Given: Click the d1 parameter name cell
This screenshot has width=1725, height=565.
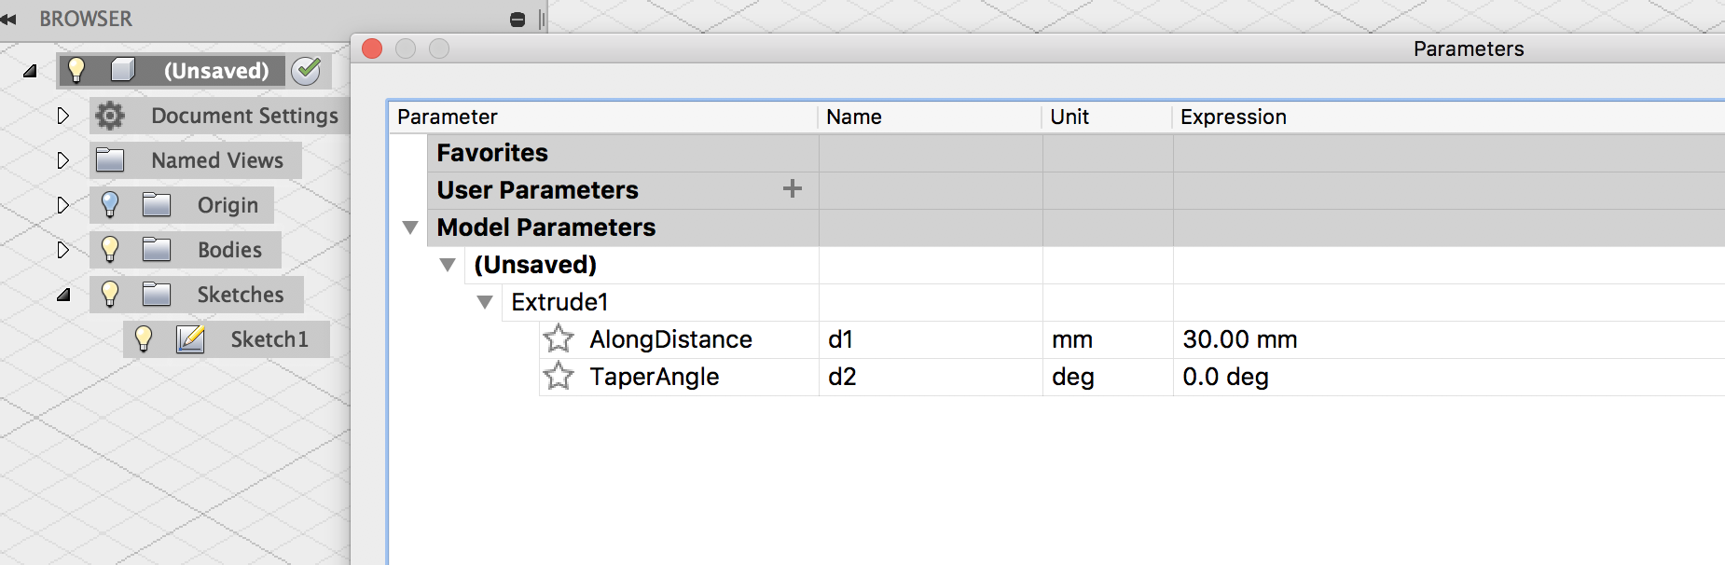Looking at the screenshot, I should 841,339.
